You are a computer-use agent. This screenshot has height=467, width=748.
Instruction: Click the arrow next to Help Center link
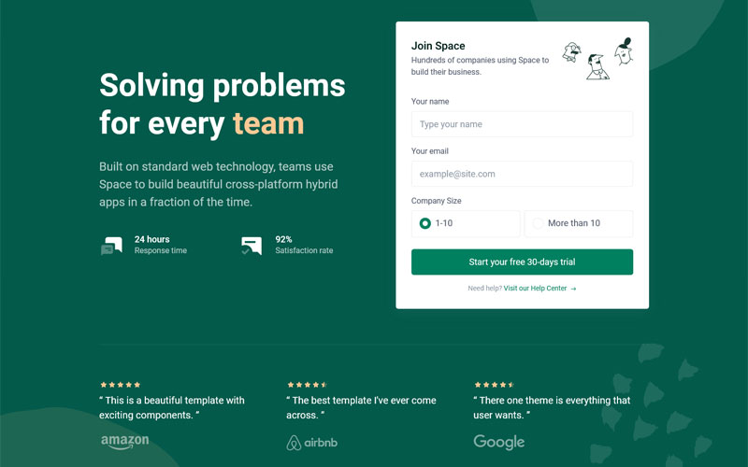tap(573, 289)
